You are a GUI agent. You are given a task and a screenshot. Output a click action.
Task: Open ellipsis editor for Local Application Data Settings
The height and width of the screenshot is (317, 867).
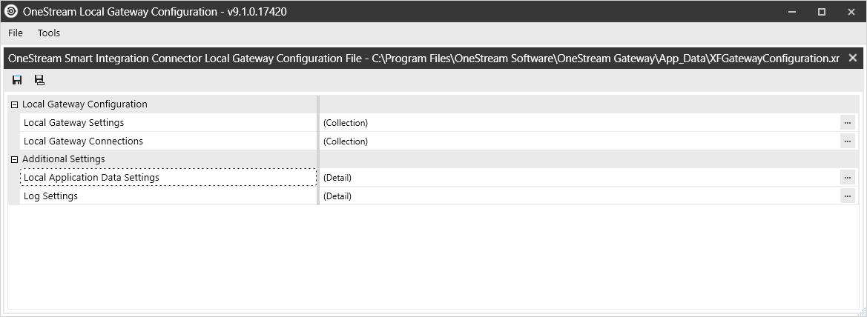pyautogui.click(x=847, y=178)
